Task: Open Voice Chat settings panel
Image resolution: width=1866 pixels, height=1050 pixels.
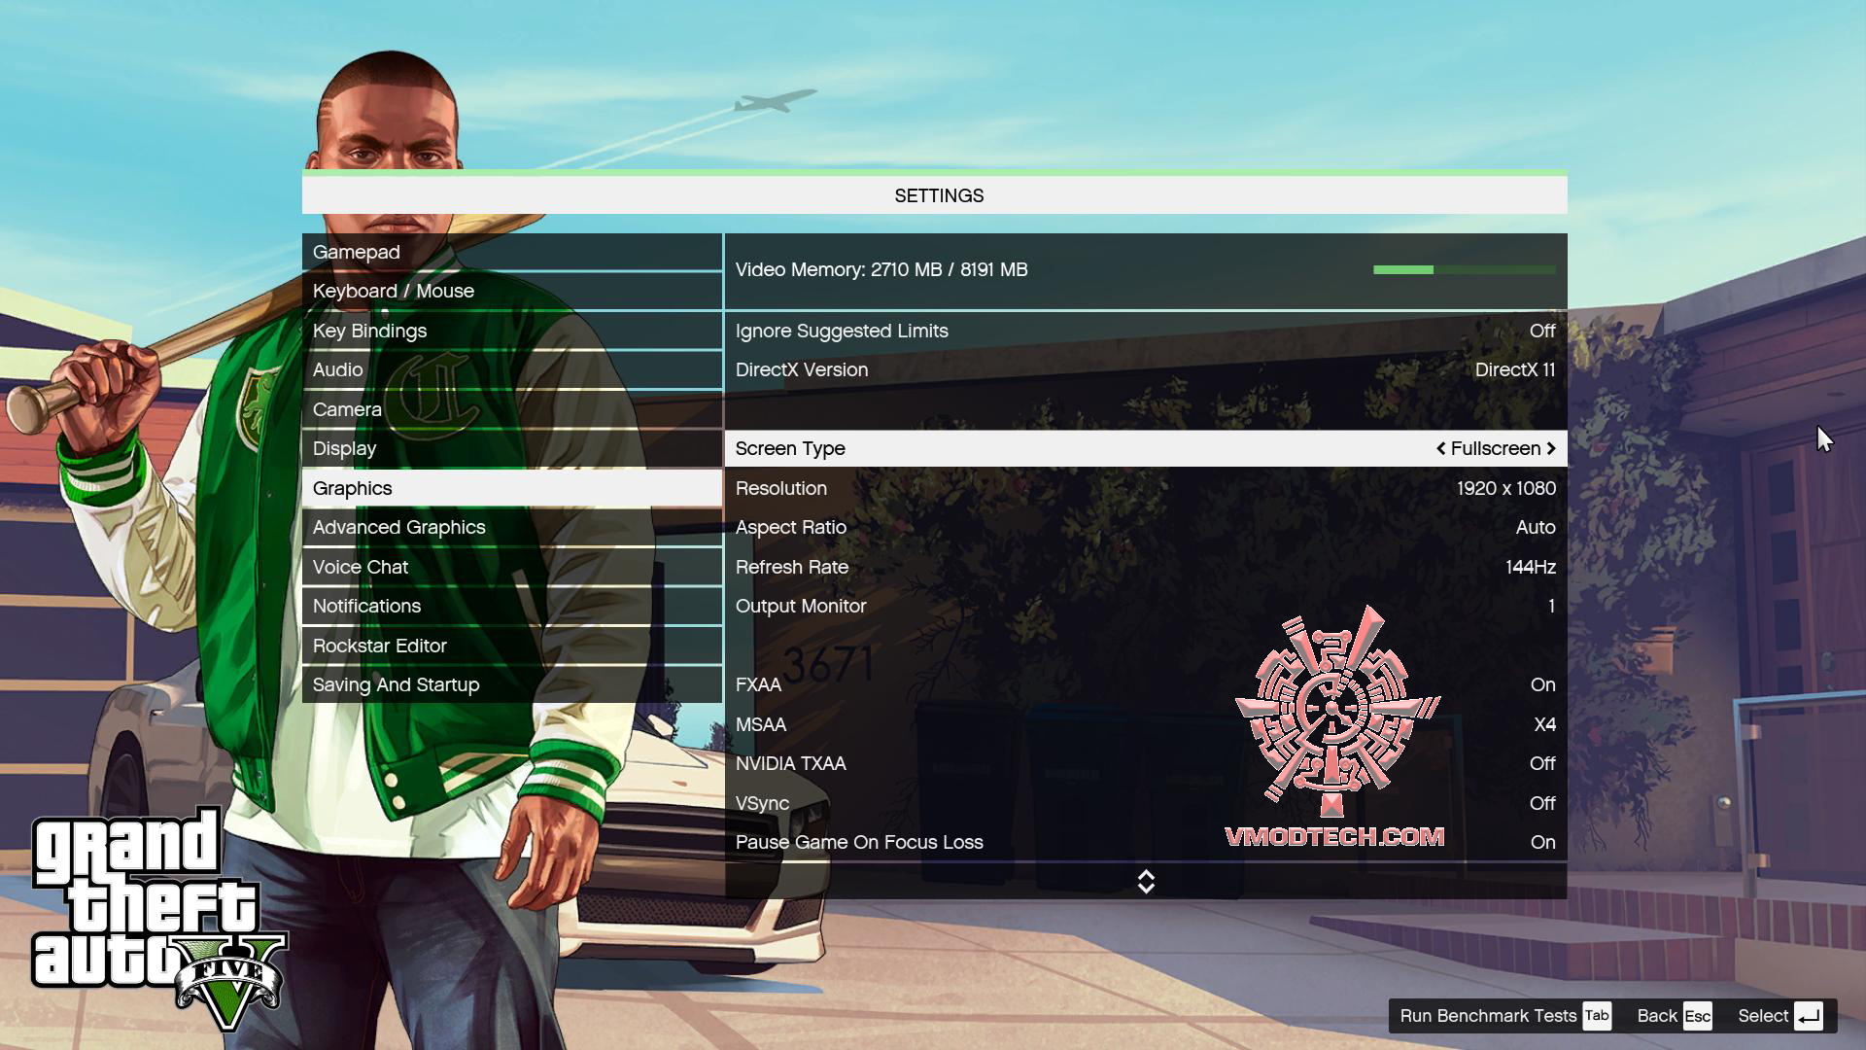Action: pyautogui.click(x=361, y=567)
